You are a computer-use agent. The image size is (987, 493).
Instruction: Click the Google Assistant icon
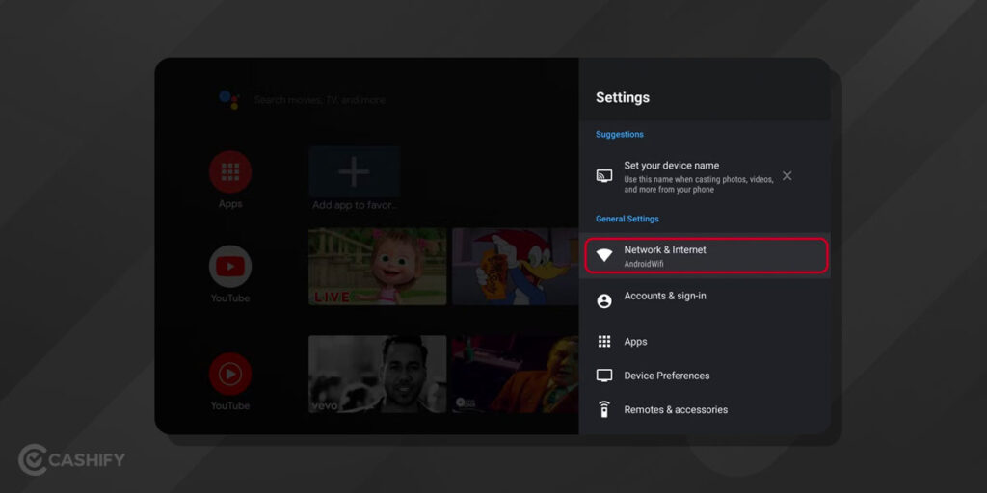tap(228, 99)
